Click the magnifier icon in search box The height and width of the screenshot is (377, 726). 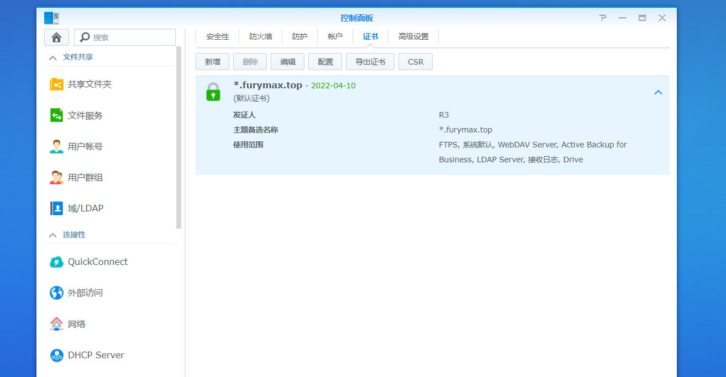point(85,37)
